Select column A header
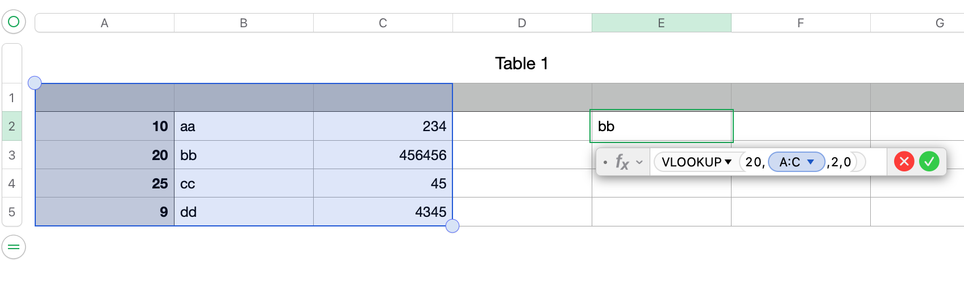964x294 pixels. click(x=104, y=23)
